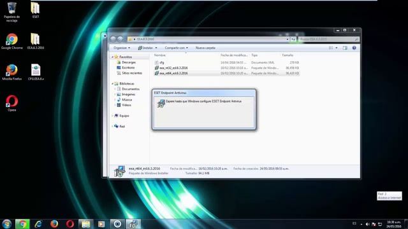Open Opera from the taskbar
408x229 pixels.
(70, 224)
